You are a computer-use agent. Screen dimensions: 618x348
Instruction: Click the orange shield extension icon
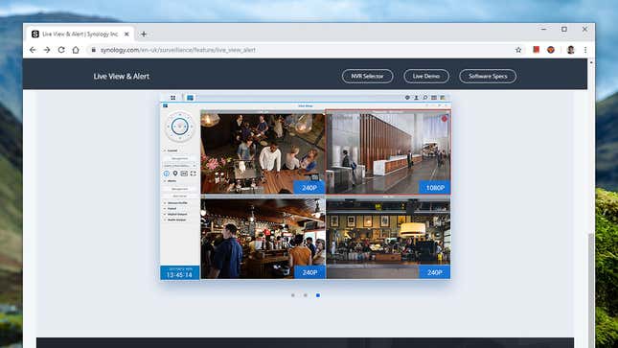[x=551, y=50]
